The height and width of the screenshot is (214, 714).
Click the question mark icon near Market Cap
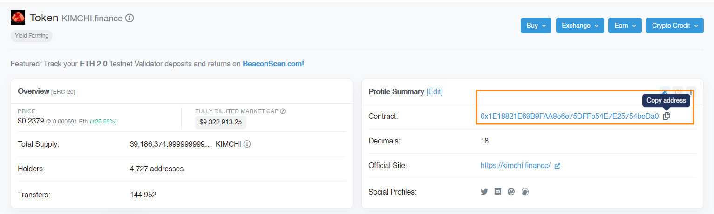[x=283, y=111]
